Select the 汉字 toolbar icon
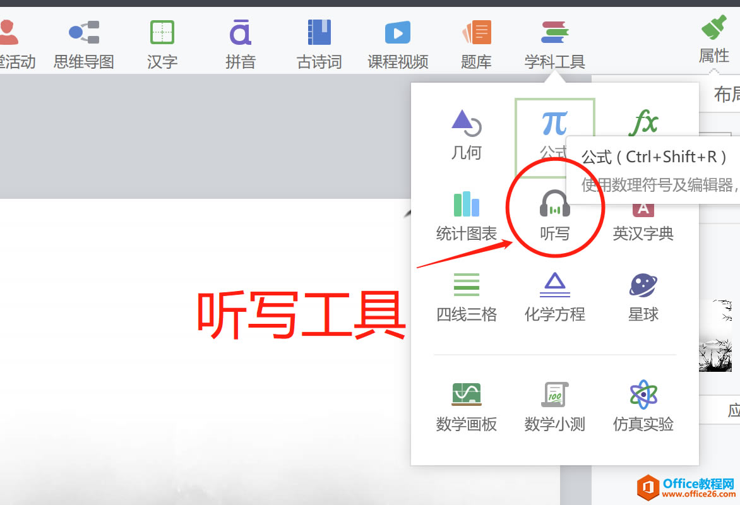The height and width of the screenshot is (505, 740). pyautogui.click(x=162, y=45)
